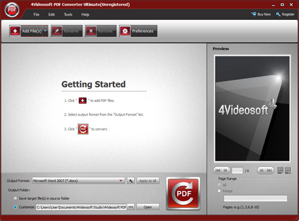
Task: Click the round PDF app logo
Action: tap(12, 10)
